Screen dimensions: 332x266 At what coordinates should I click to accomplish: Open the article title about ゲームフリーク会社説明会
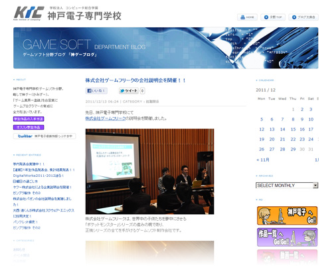tap(135, 80)
